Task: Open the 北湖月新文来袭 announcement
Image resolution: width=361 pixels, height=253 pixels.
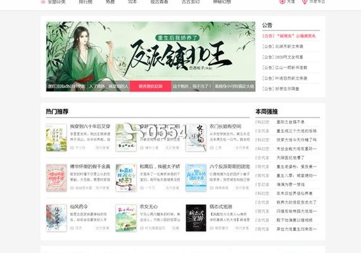Action: 282,46
